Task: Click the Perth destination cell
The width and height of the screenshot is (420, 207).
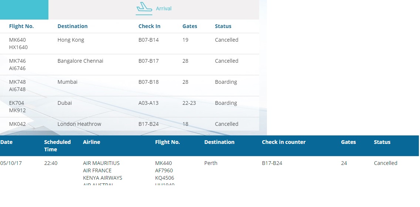Action: coord(211,163)
